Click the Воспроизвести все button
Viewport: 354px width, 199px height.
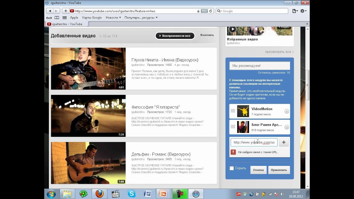(x=175, y=36)
